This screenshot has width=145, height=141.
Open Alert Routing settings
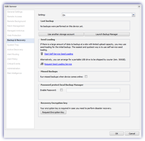[x=13, y=54]
